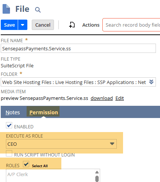The width and height of the screenshot is (160, 182).
Task: Toggle the Enabled checkbox
Action: click(x=9, y=125)
